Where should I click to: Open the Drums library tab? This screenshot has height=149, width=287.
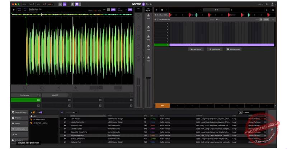pyautogui.click(x=19, y=124)
